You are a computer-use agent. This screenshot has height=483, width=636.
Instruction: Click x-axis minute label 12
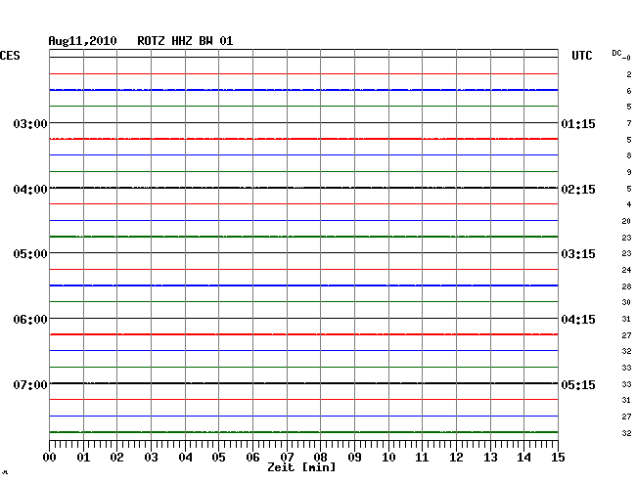point(456,458)
